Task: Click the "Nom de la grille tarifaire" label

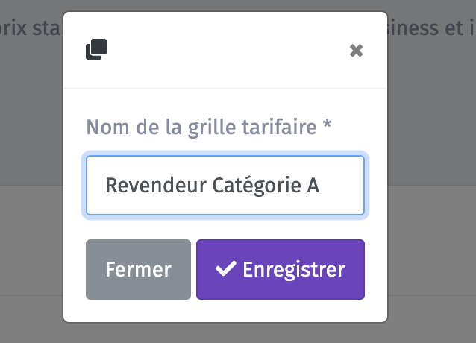Action: click(201, 127)
